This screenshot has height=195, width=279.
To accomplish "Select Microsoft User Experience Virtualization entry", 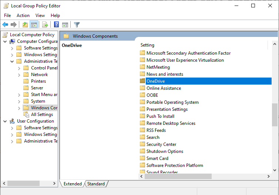I will click(x=185, y=60).
